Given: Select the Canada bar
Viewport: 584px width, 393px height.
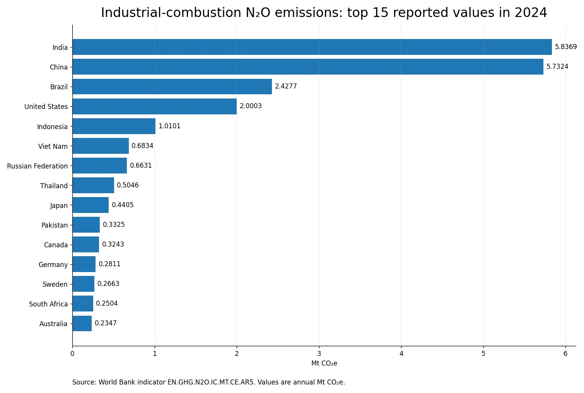Looking at the screenshot, I should pyautogui.click(x=86, y=245).
